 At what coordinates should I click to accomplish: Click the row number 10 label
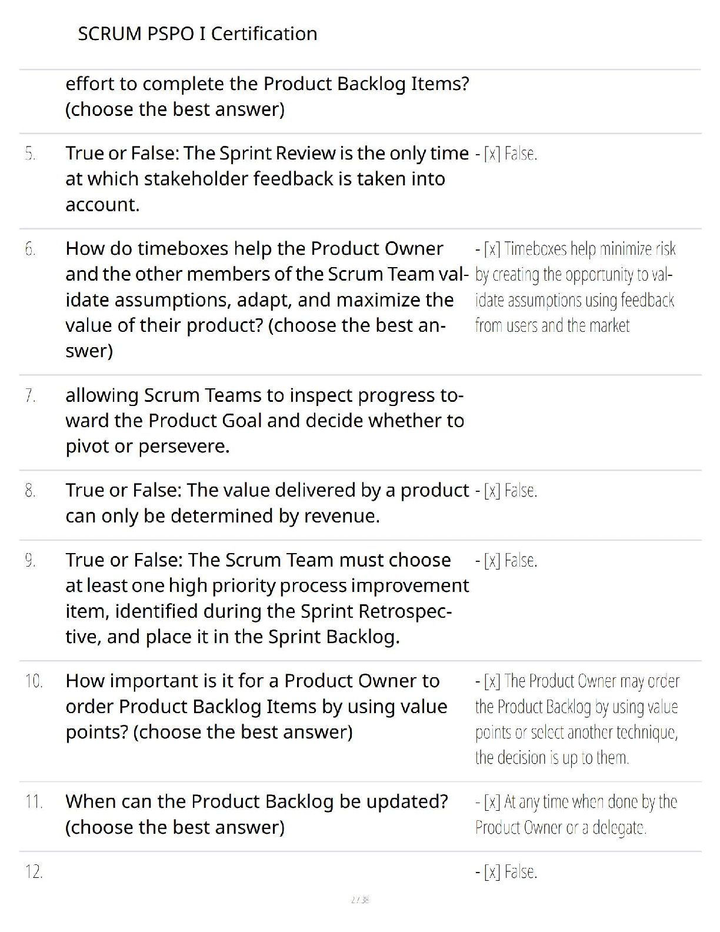34,681
